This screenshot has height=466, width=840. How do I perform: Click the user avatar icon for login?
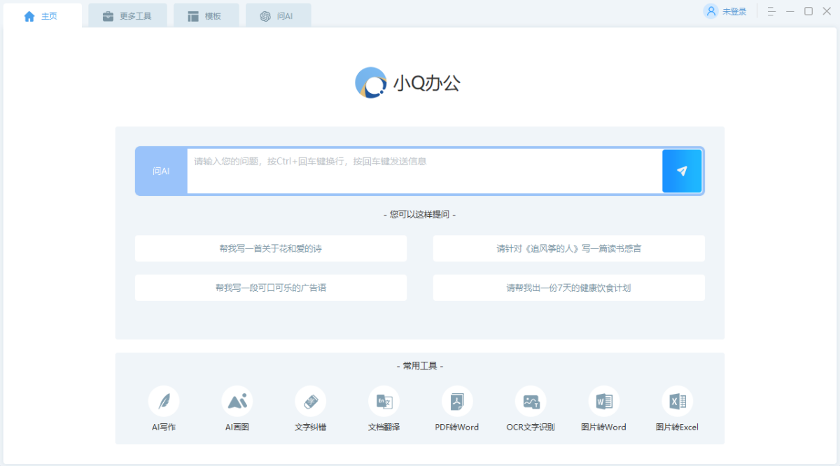click(x=711, y=11)
